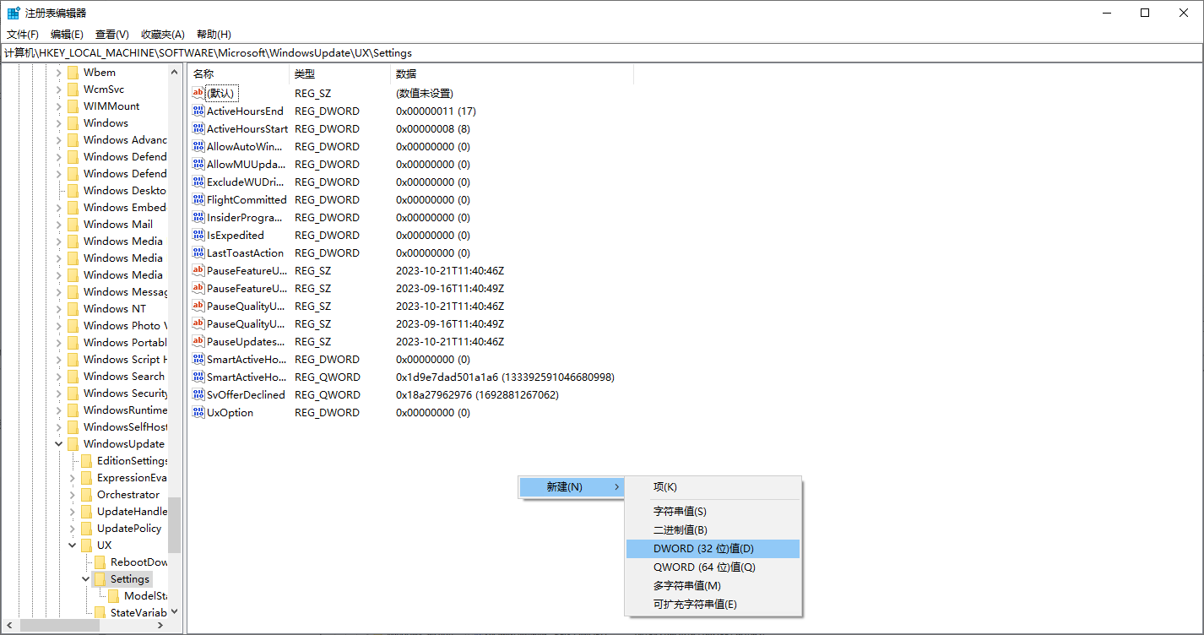Expand the Orchestrator tree node

(x=73, y=494)
